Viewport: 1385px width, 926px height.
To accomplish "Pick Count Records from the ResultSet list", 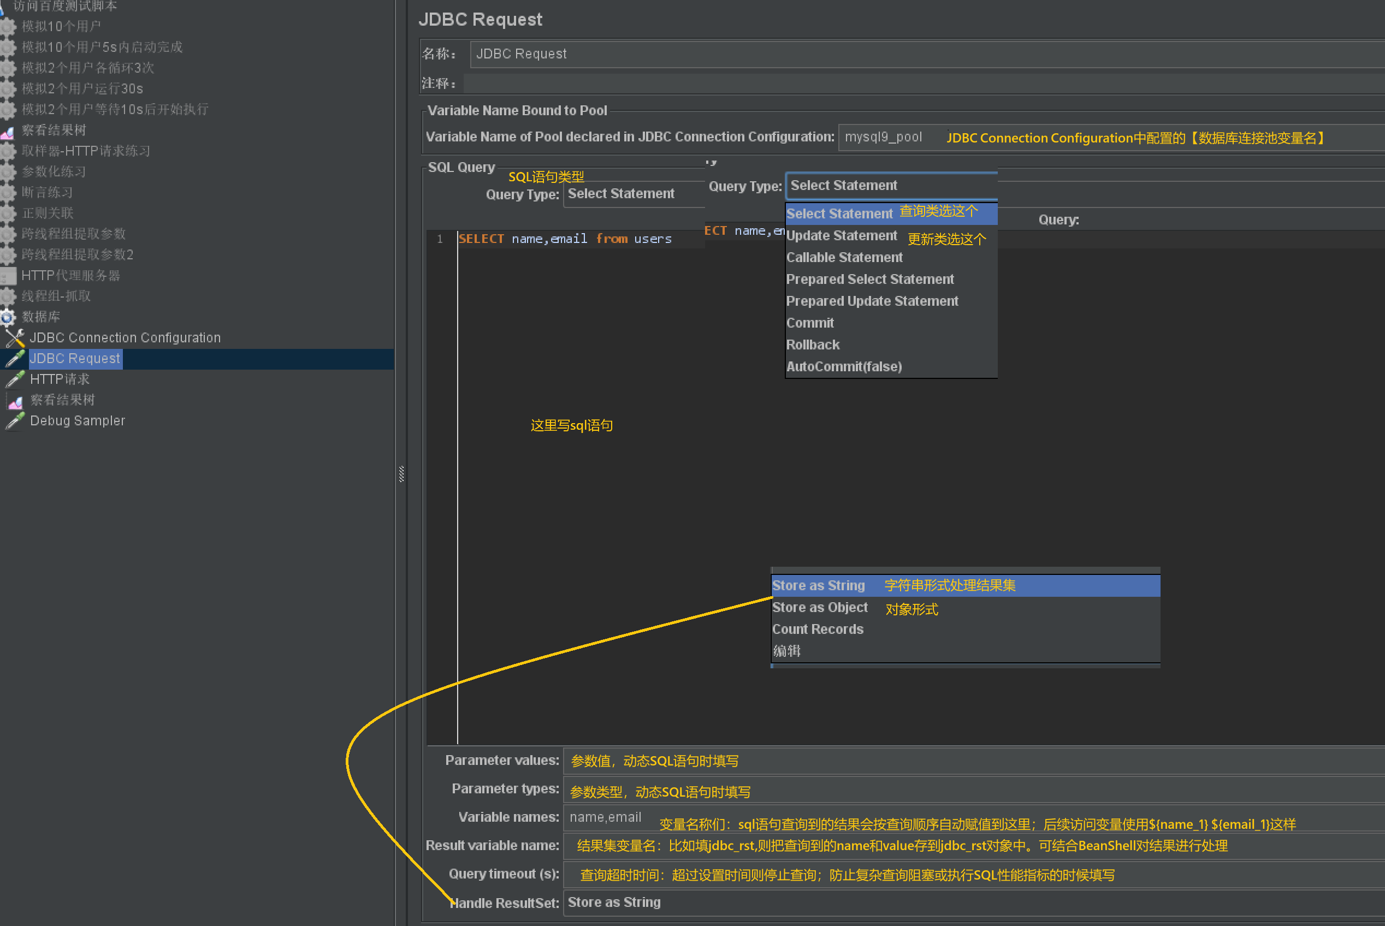I will pos(818,630).
